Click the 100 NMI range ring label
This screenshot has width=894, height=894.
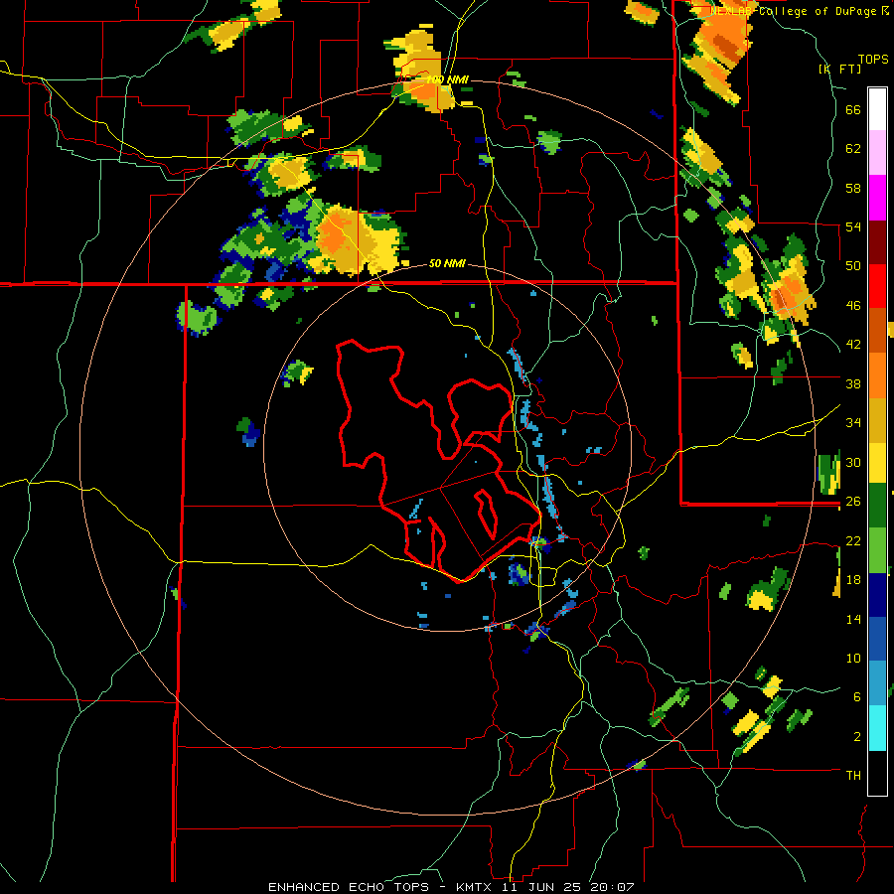coord(447,79)
